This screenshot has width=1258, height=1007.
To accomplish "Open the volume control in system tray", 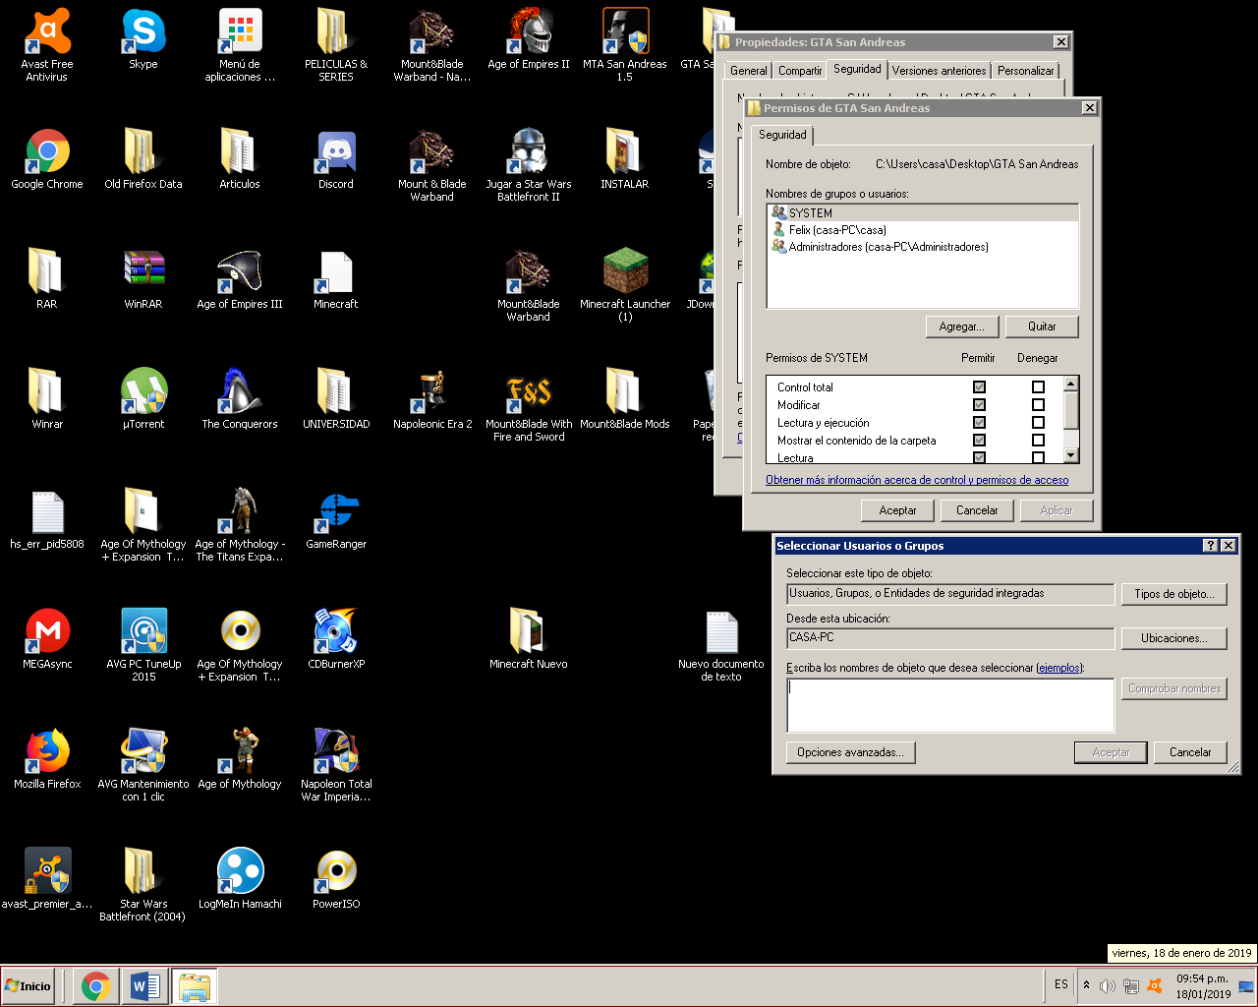I will tap(1107, 985).
